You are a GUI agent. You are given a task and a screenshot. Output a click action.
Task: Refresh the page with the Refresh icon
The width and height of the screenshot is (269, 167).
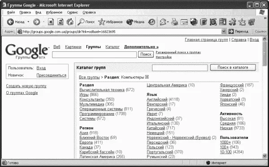(x=61, y=22)
